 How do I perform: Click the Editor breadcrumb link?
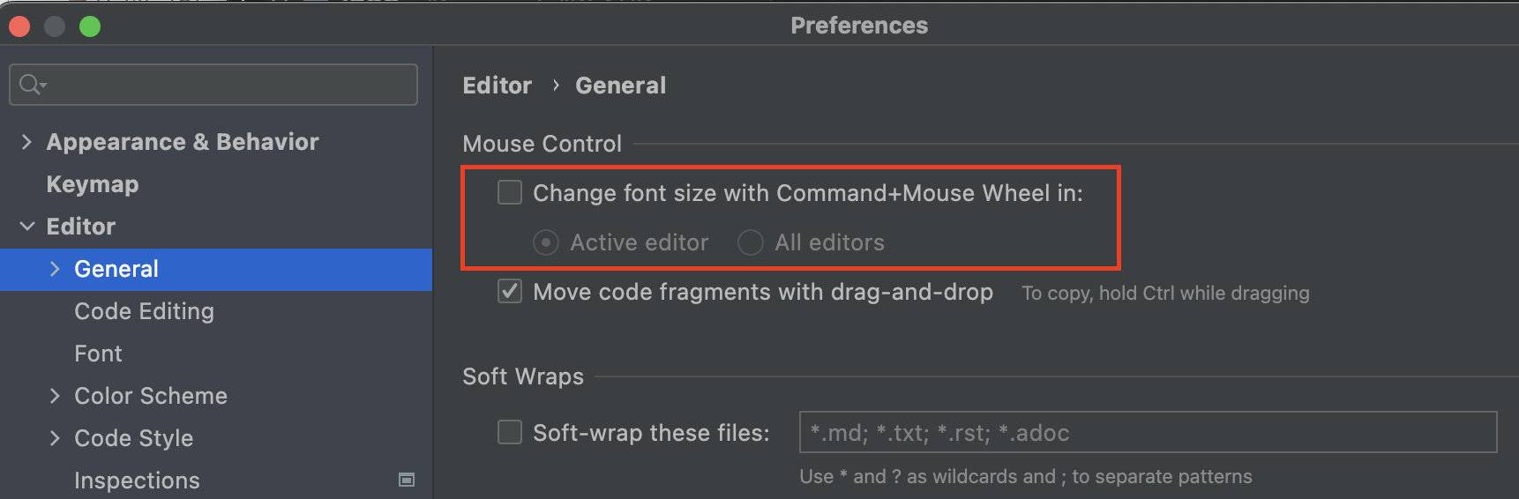(498, 86)
